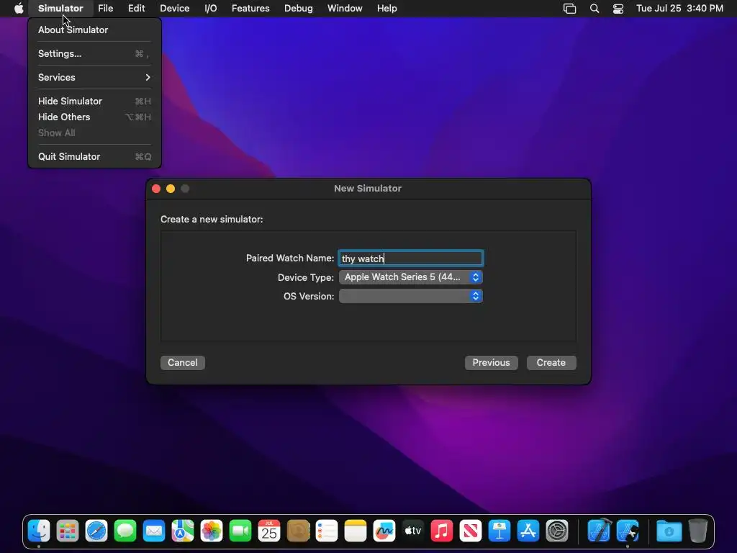Open Settings… from Simulator menu
Viewport: 737px width, 553px height.
(x=94, y=53)
